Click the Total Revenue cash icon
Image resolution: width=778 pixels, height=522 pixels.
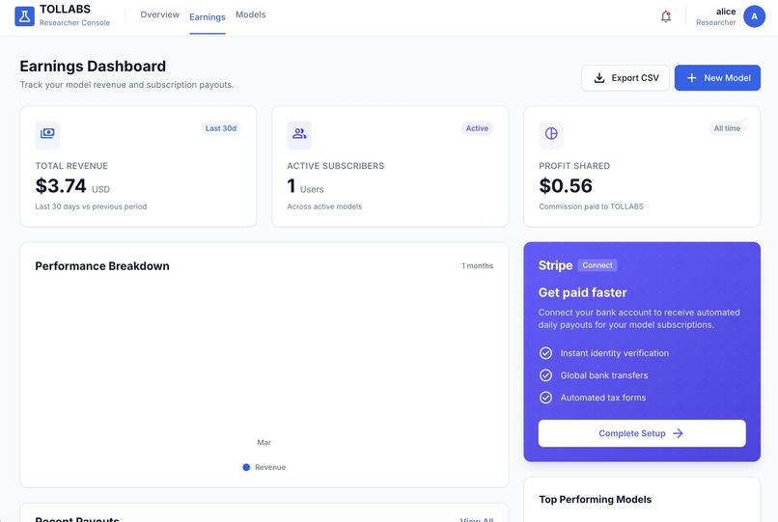tap(47, 134)
